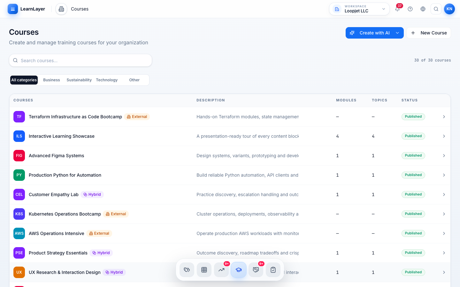Open the organization building icon in header
460x287 pixels.
(x=61, y=9)
